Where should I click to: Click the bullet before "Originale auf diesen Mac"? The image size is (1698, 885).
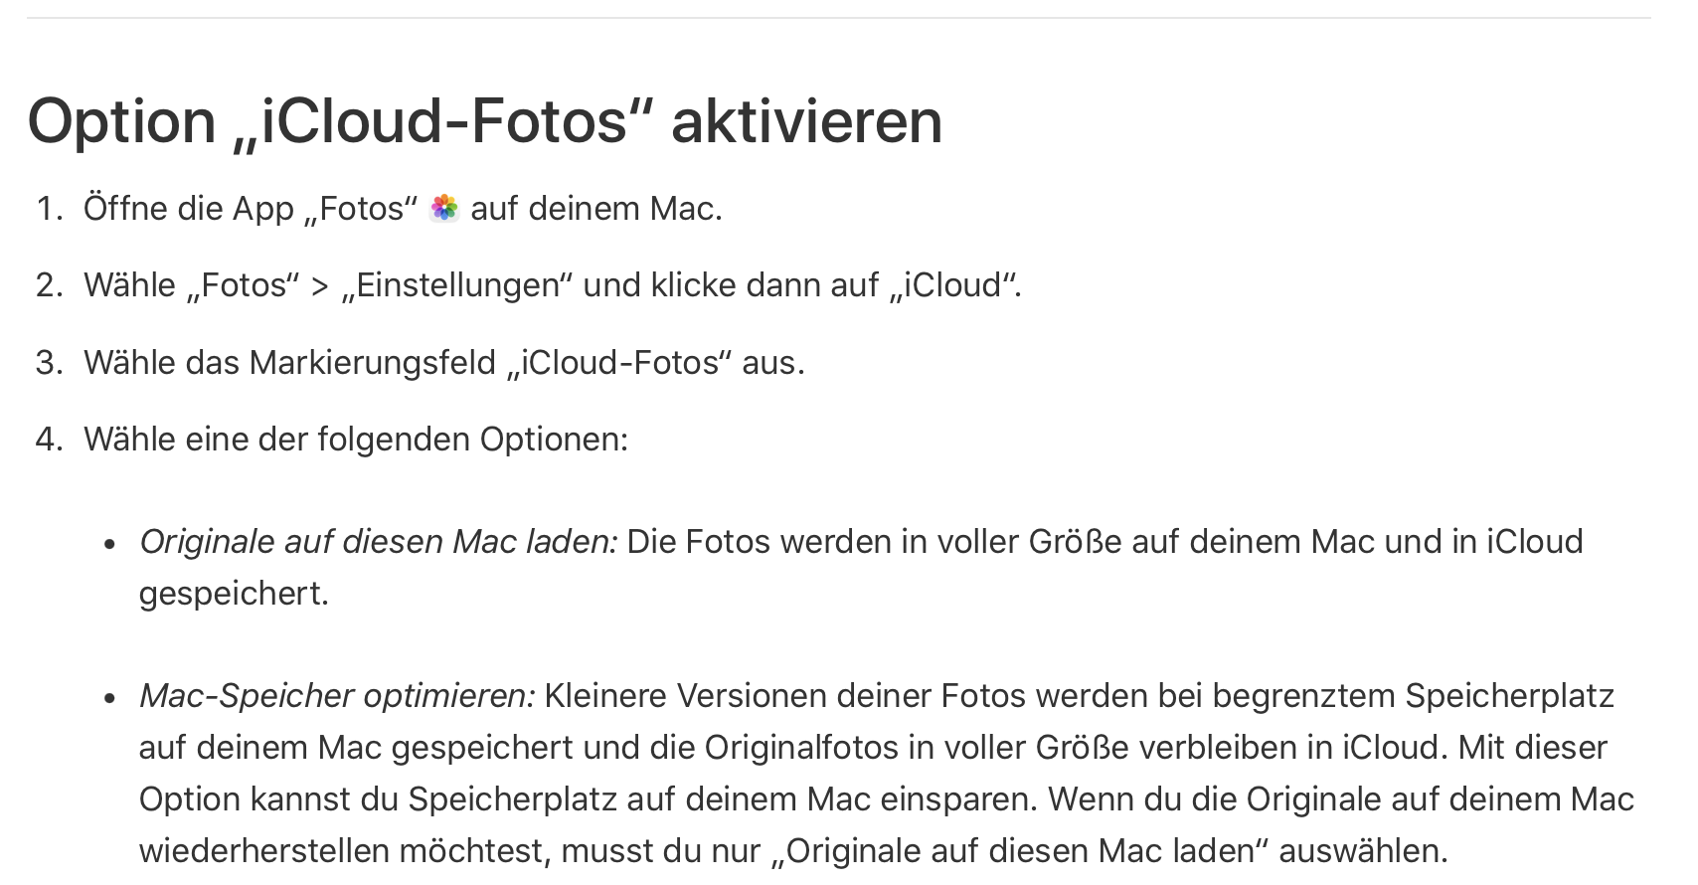110,544
